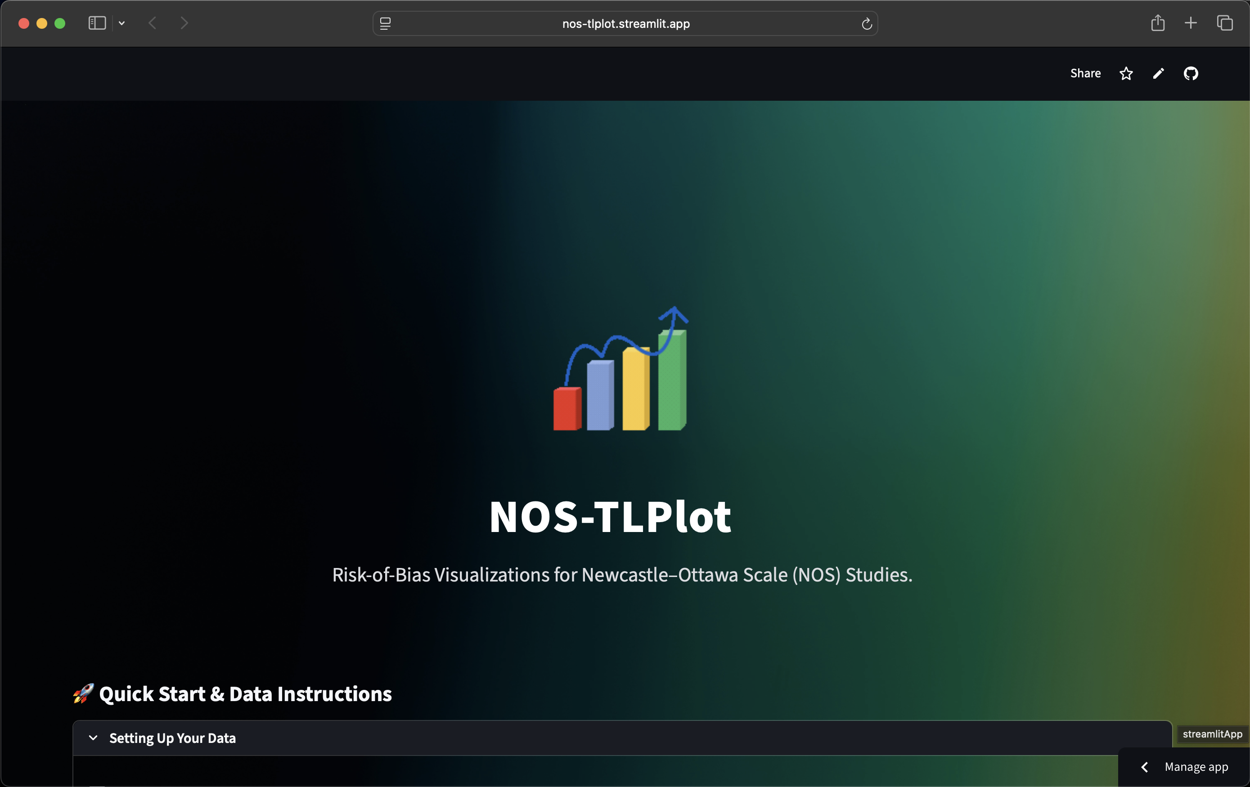Open the Safari share sheet
Screen dimensions: 1250x787
pos(1158,23)
